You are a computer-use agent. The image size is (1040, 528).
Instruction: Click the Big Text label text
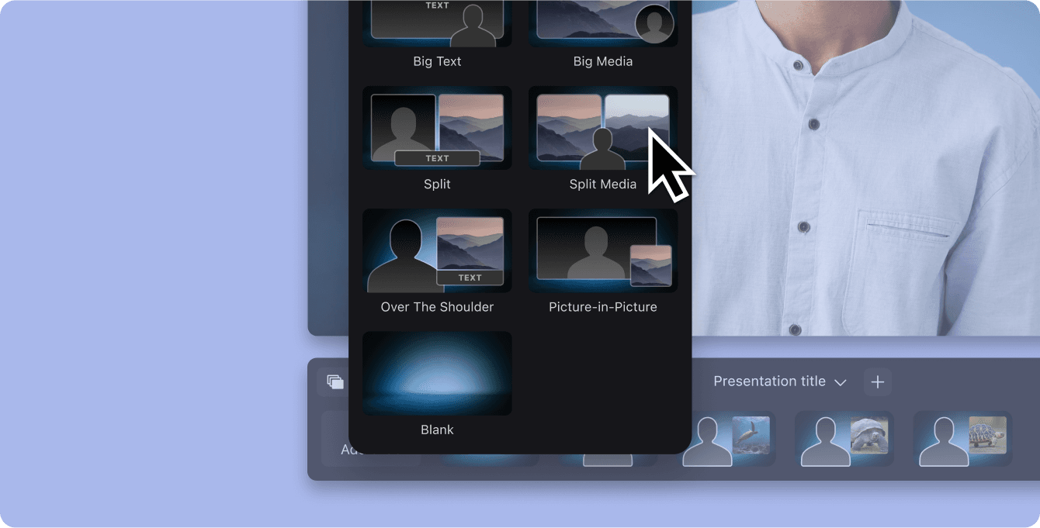[x=437, y=60]
